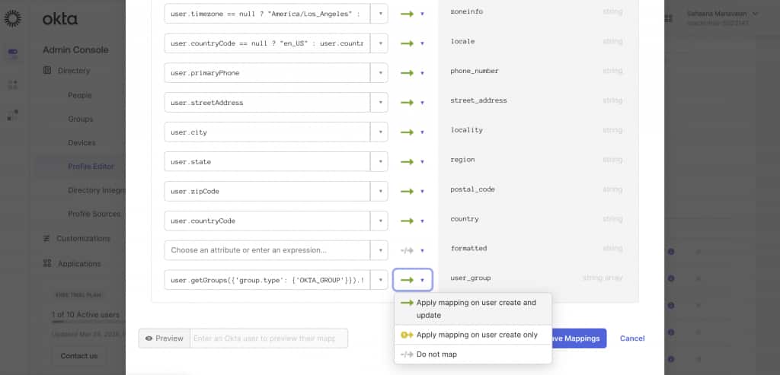Screen dimensions: 780x375
Task: Click the green mapping arrow for phone_number
Action: coord(408,73)
